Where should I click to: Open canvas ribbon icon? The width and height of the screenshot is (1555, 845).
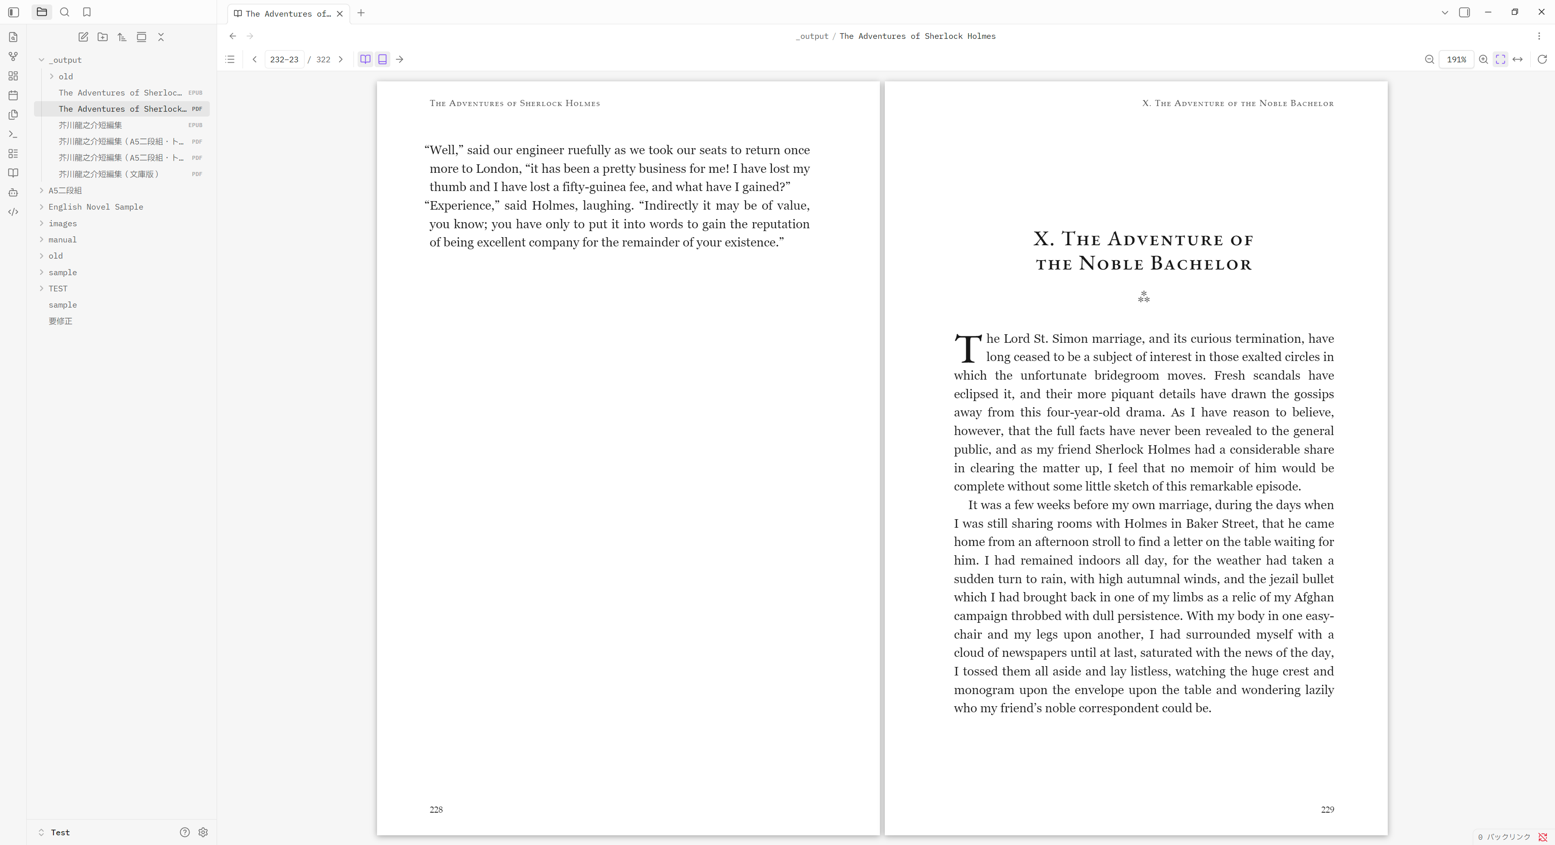[13, 76]
